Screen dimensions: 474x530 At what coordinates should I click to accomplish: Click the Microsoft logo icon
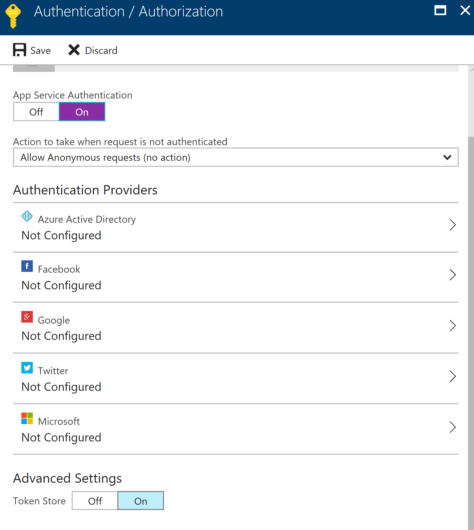(x=27, y=418)
